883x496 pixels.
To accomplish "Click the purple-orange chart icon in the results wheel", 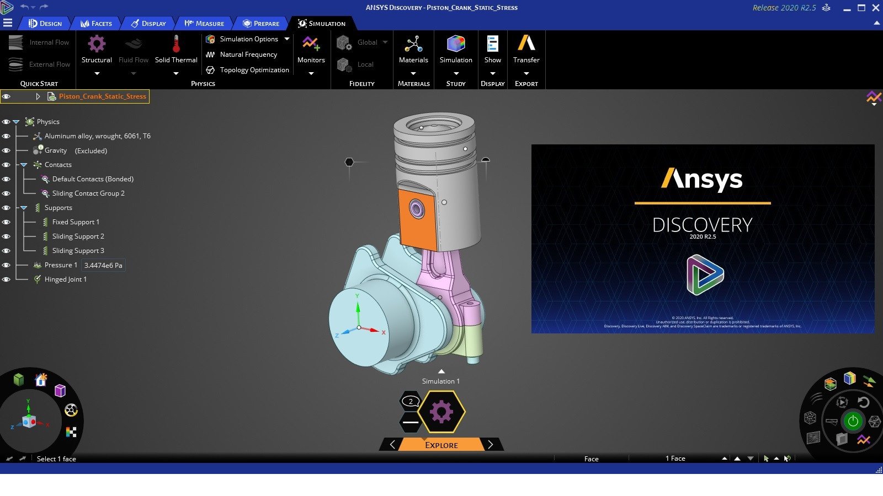I will pos(864,440).
